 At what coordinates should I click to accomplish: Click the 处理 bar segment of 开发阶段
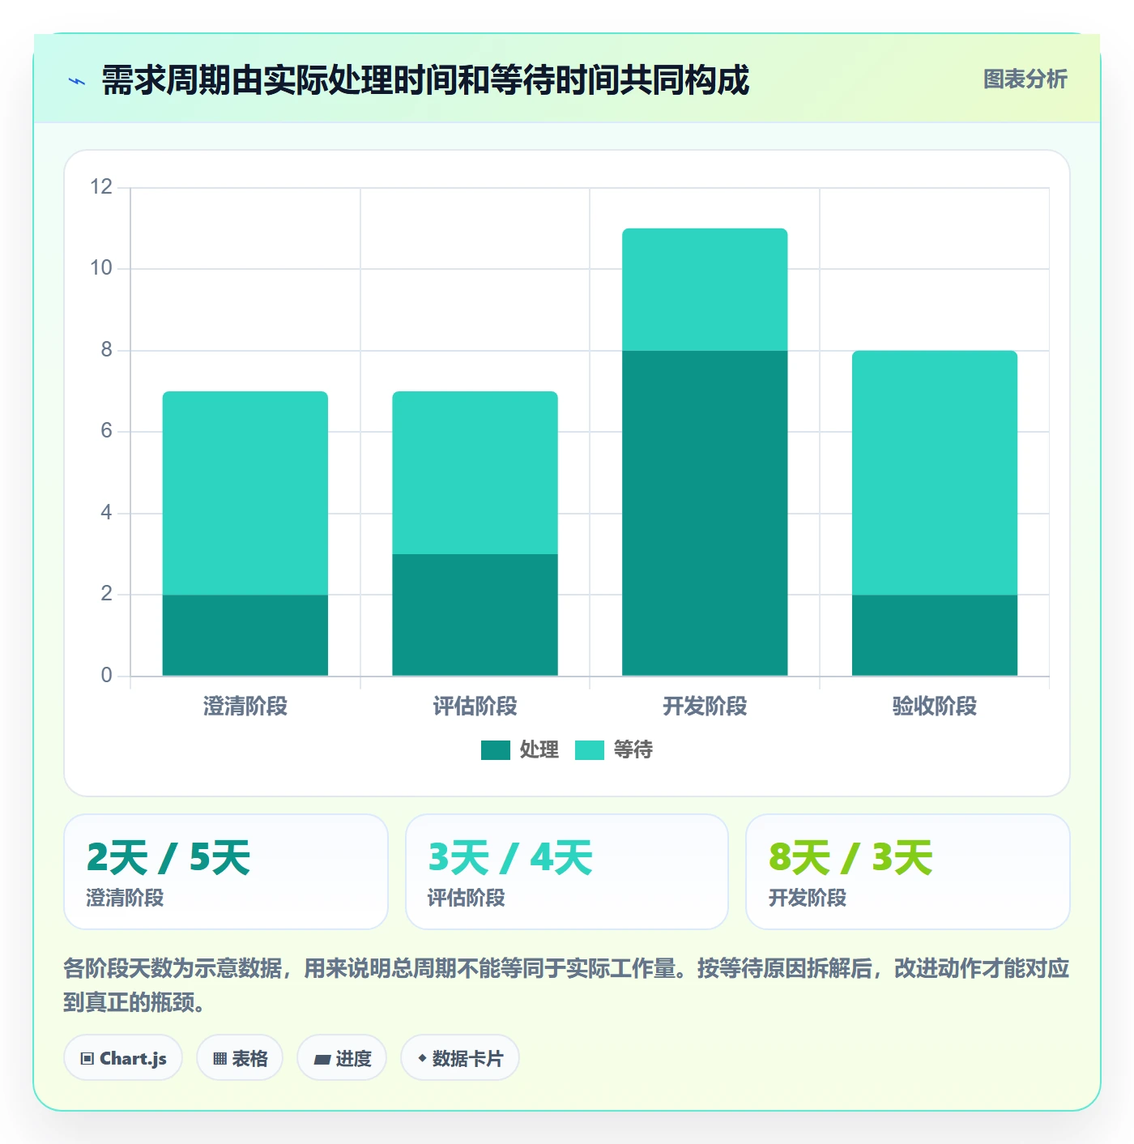click(705, 513)
